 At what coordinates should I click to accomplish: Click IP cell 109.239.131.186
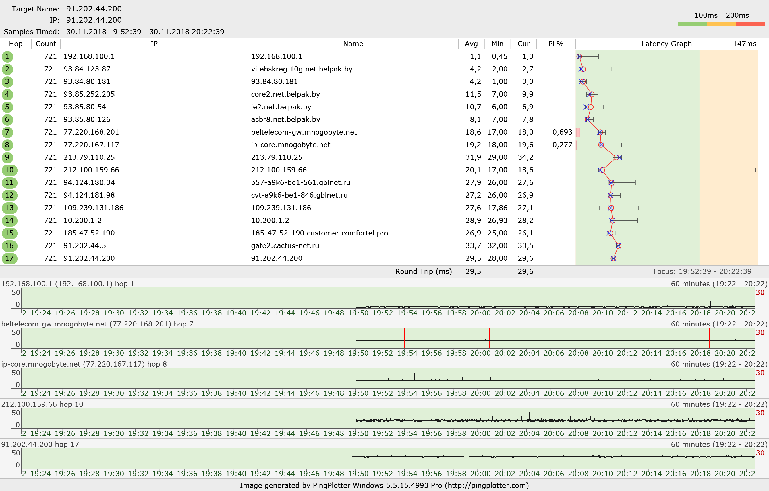93,208
